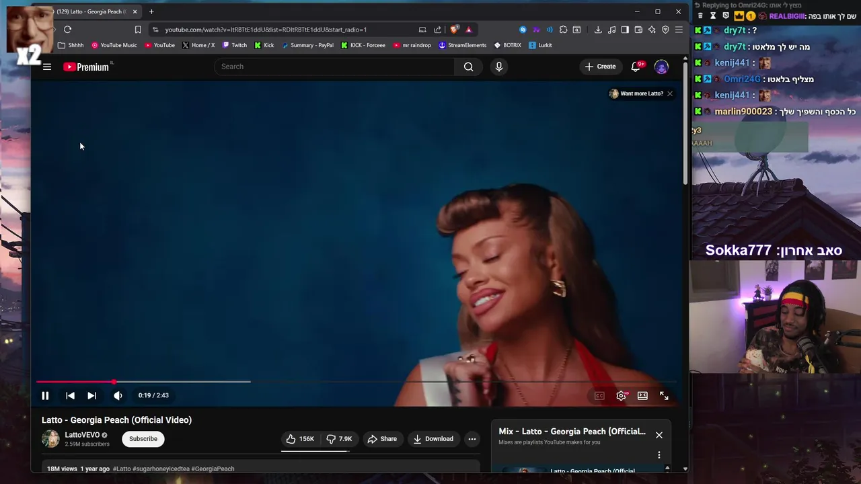Click the YouTube search field
The height and width of the screenshot is (484, 861).
[x=334, y=67]
